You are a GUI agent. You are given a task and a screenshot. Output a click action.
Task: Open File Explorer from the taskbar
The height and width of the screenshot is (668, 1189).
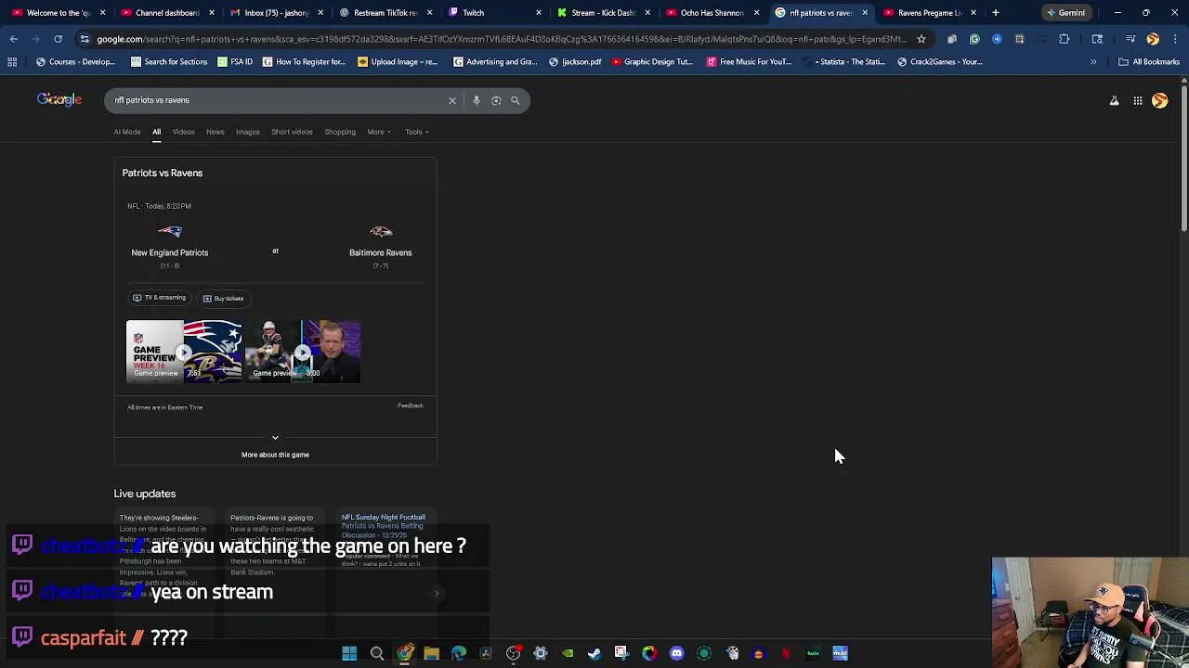[x=431, y=653]
